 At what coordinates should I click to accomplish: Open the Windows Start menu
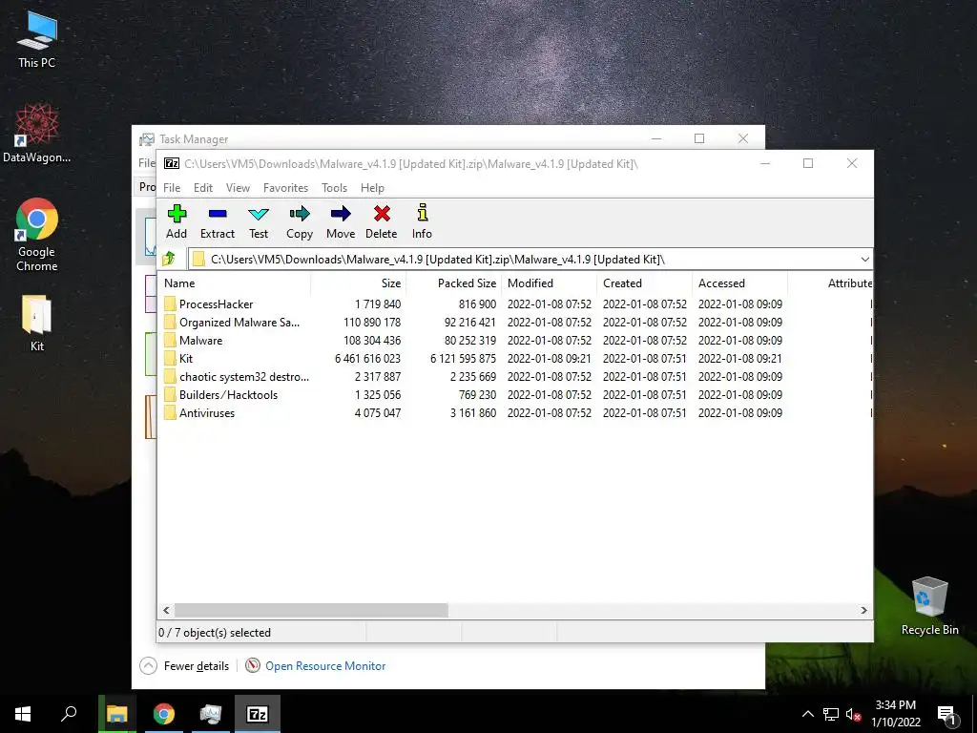click(x=23, y=714)
